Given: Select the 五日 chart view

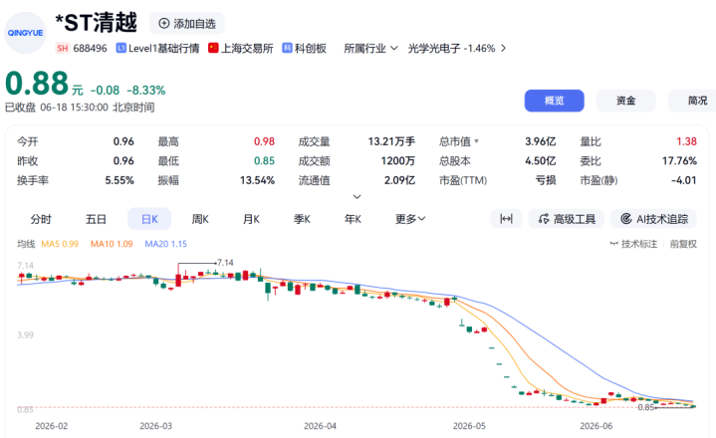Looking at the screenshot, I should 96,219.
